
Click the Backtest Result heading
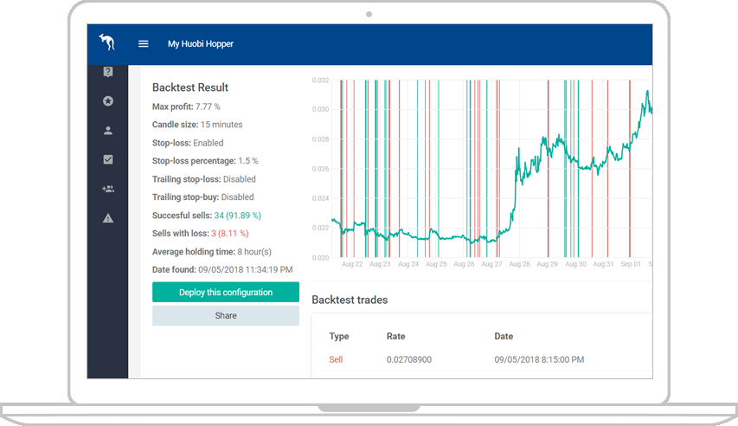coord(190,87)
